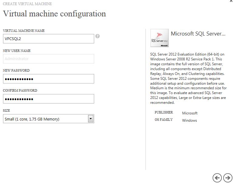
Task: Click the 'CREATE VIRTUAL MACHINE' breadcrumb text
Action: point(27,4)
